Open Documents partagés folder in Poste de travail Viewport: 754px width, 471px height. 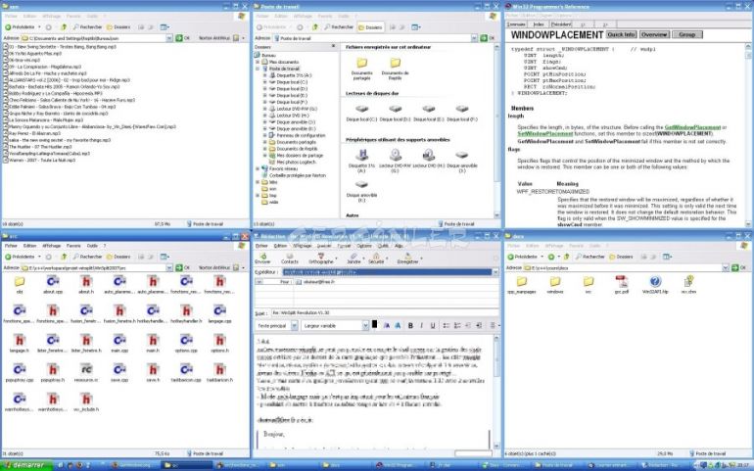coord(361,69)
